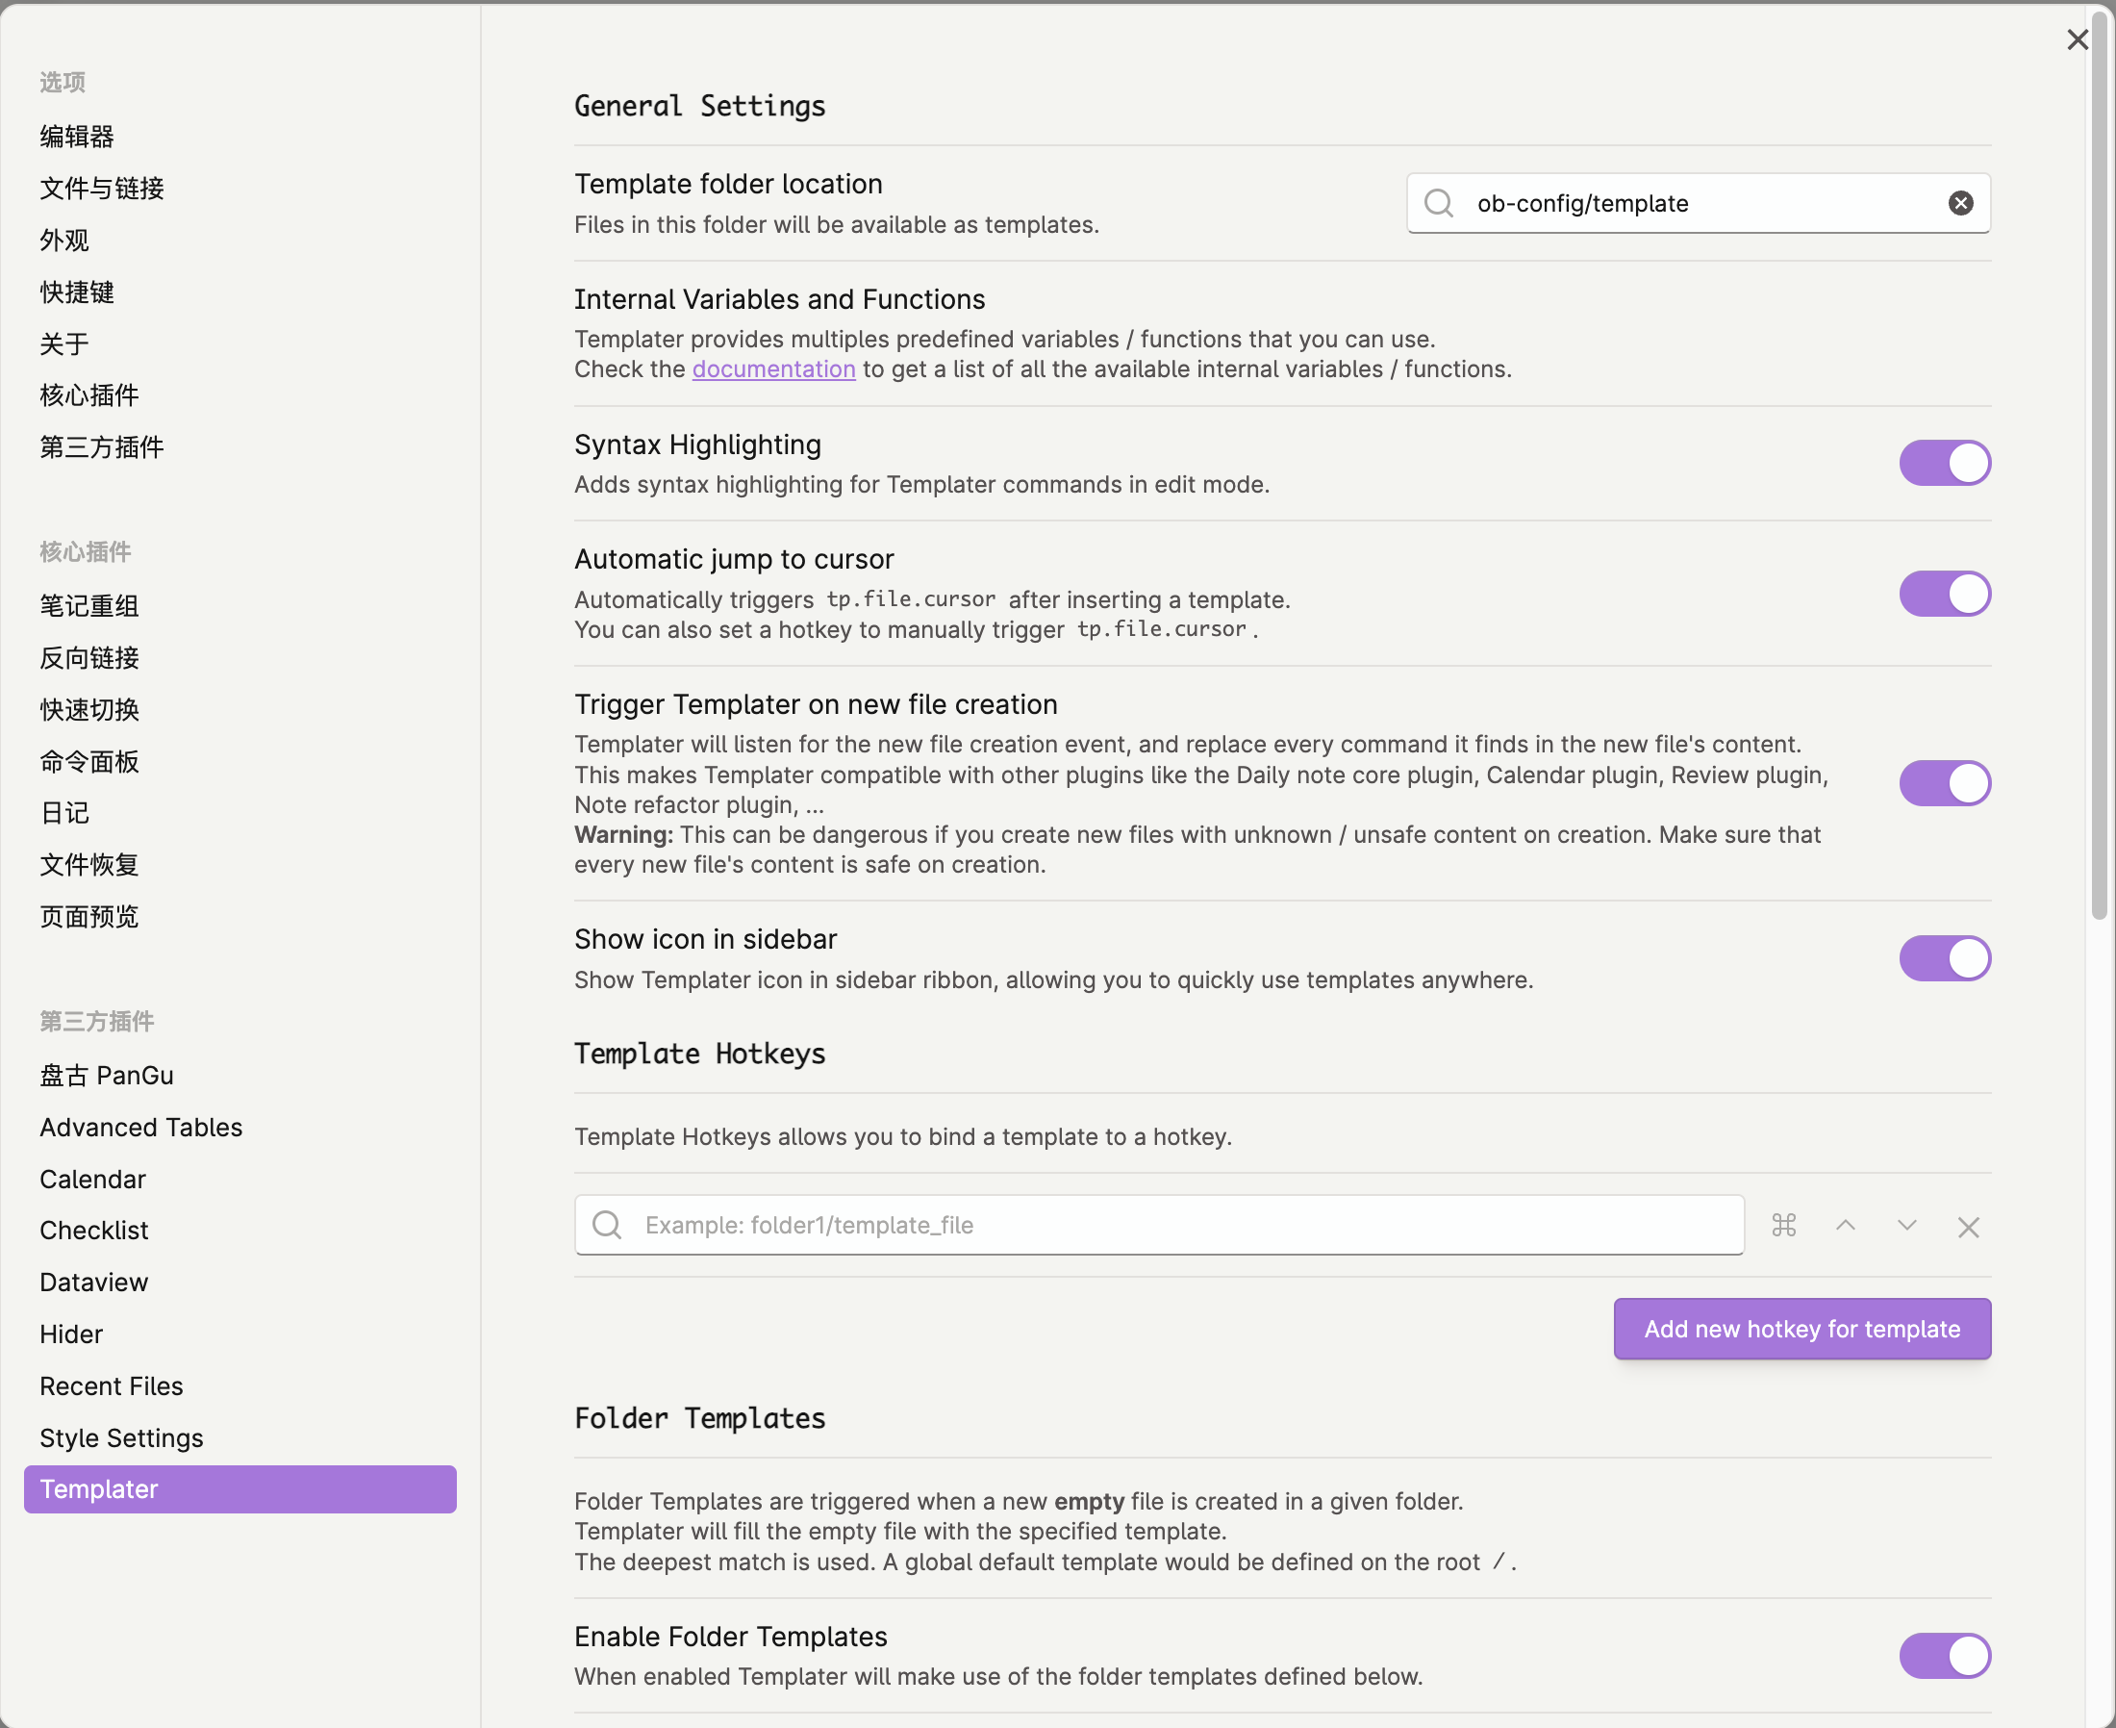This screenshot has width=2116, height=1728.
Task: Click search icon in hotkey template field
Action: tap(607, 1226)
